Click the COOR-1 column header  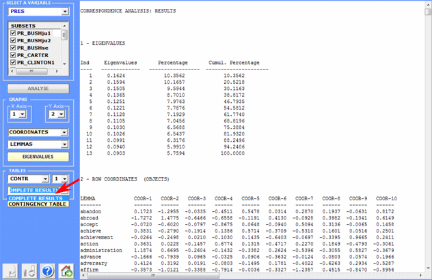coord(143,198)
